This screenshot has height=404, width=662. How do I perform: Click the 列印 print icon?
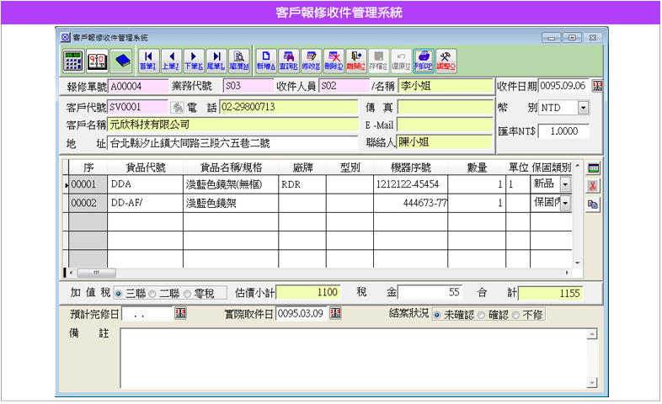(x=424, y=60)
